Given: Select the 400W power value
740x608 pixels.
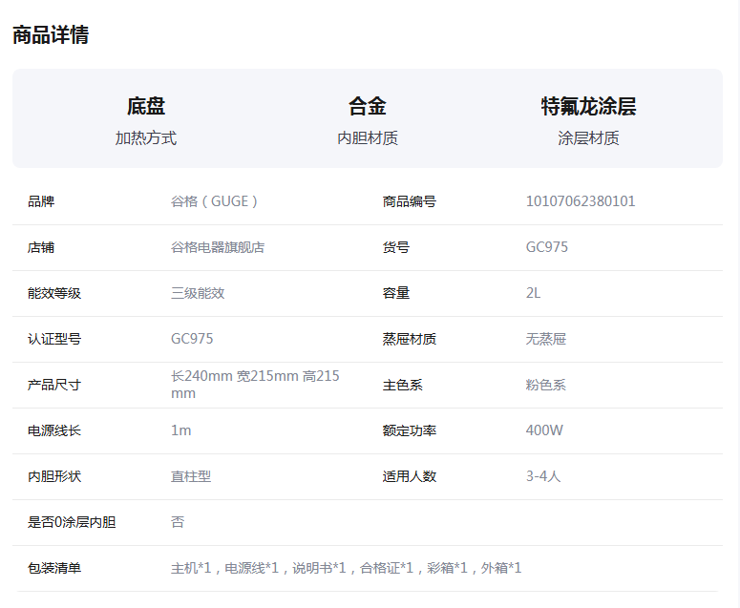Looking at the screenshot, I should coord(544,430).
